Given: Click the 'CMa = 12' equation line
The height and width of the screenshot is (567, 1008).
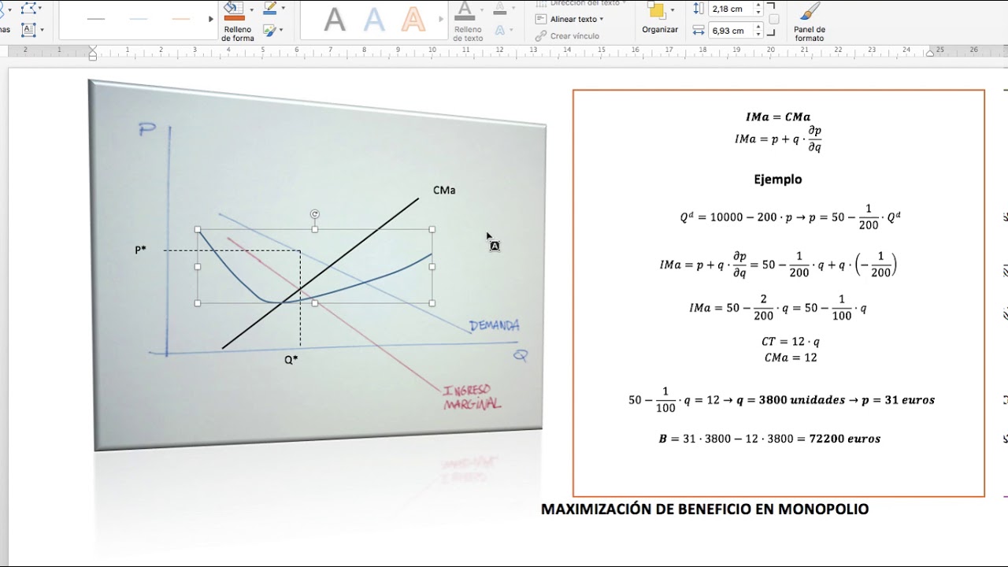Looking at the screenshot, I should coord(791,358).
